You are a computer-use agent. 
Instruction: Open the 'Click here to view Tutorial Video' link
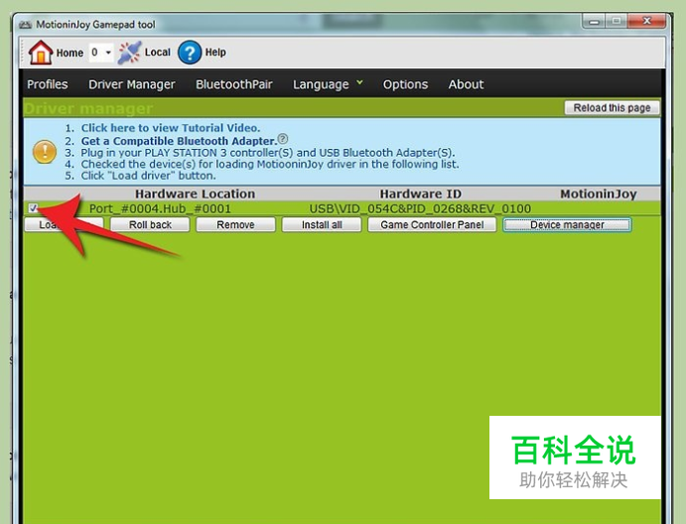pos(171,128)
